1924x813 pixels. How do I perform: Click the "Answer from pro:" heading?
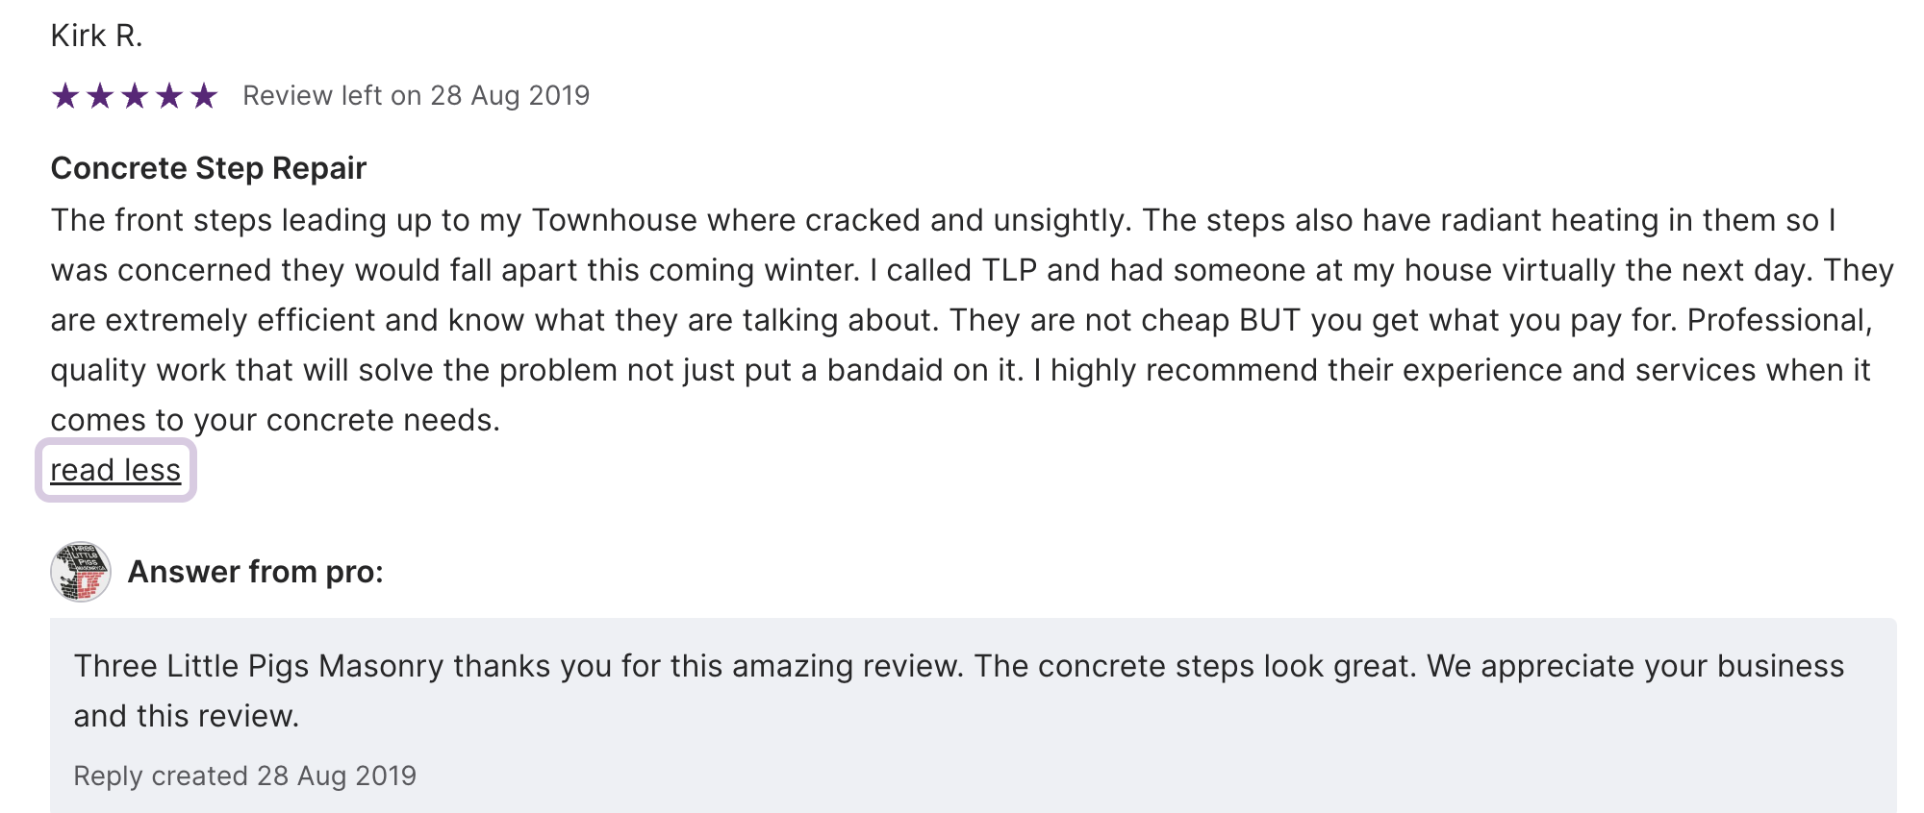pos(256,573)
